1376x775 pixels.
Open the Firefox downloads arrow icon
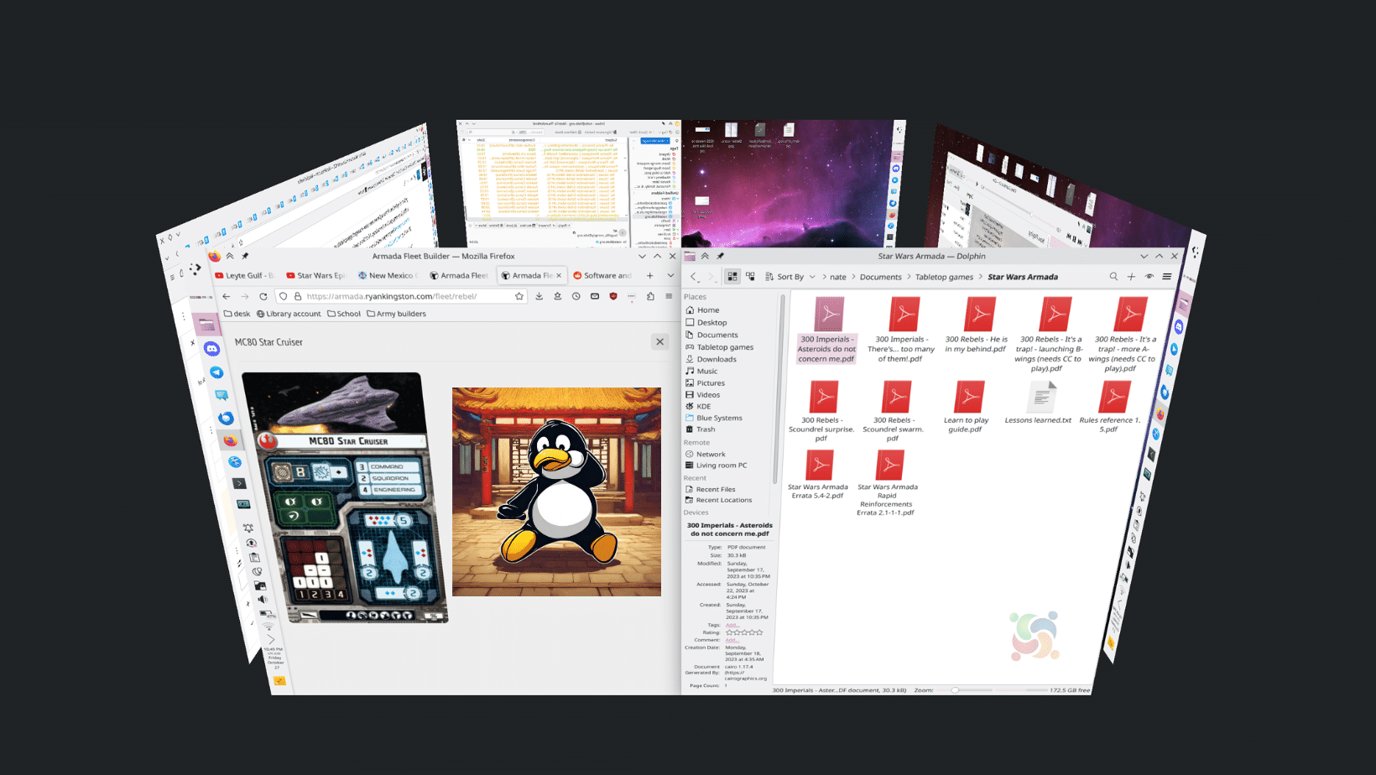(539, 296)
